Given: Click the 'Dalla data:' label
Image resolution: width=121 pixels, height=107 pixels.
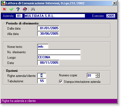Looking at the screenshot, I should [14, 28].
